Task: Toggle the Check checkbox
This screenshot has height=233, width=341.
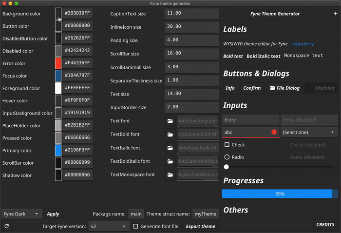Action: (227, 144)
